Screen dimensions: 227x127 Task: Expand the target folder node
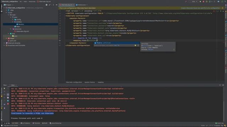(x=6, y=38)
